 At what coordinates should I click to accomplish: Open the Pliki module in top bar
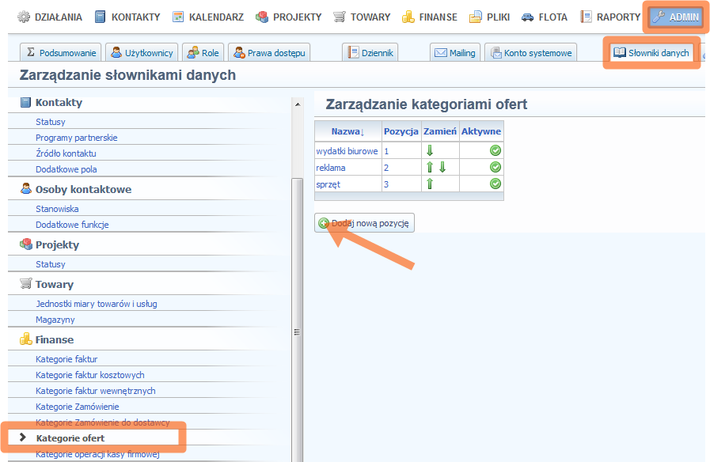[x=491, y=17]
